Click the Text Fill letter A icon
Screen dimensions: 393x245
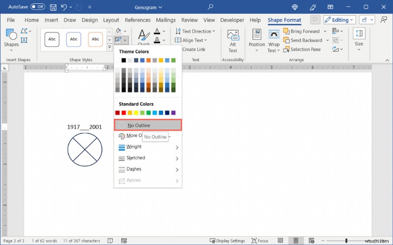(157, 31)
